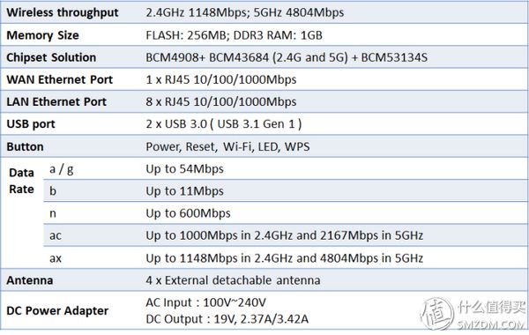Screen dimensions: 529x335
Task: Click the DC Output 19V value line
Action: [x=227, y=319]
